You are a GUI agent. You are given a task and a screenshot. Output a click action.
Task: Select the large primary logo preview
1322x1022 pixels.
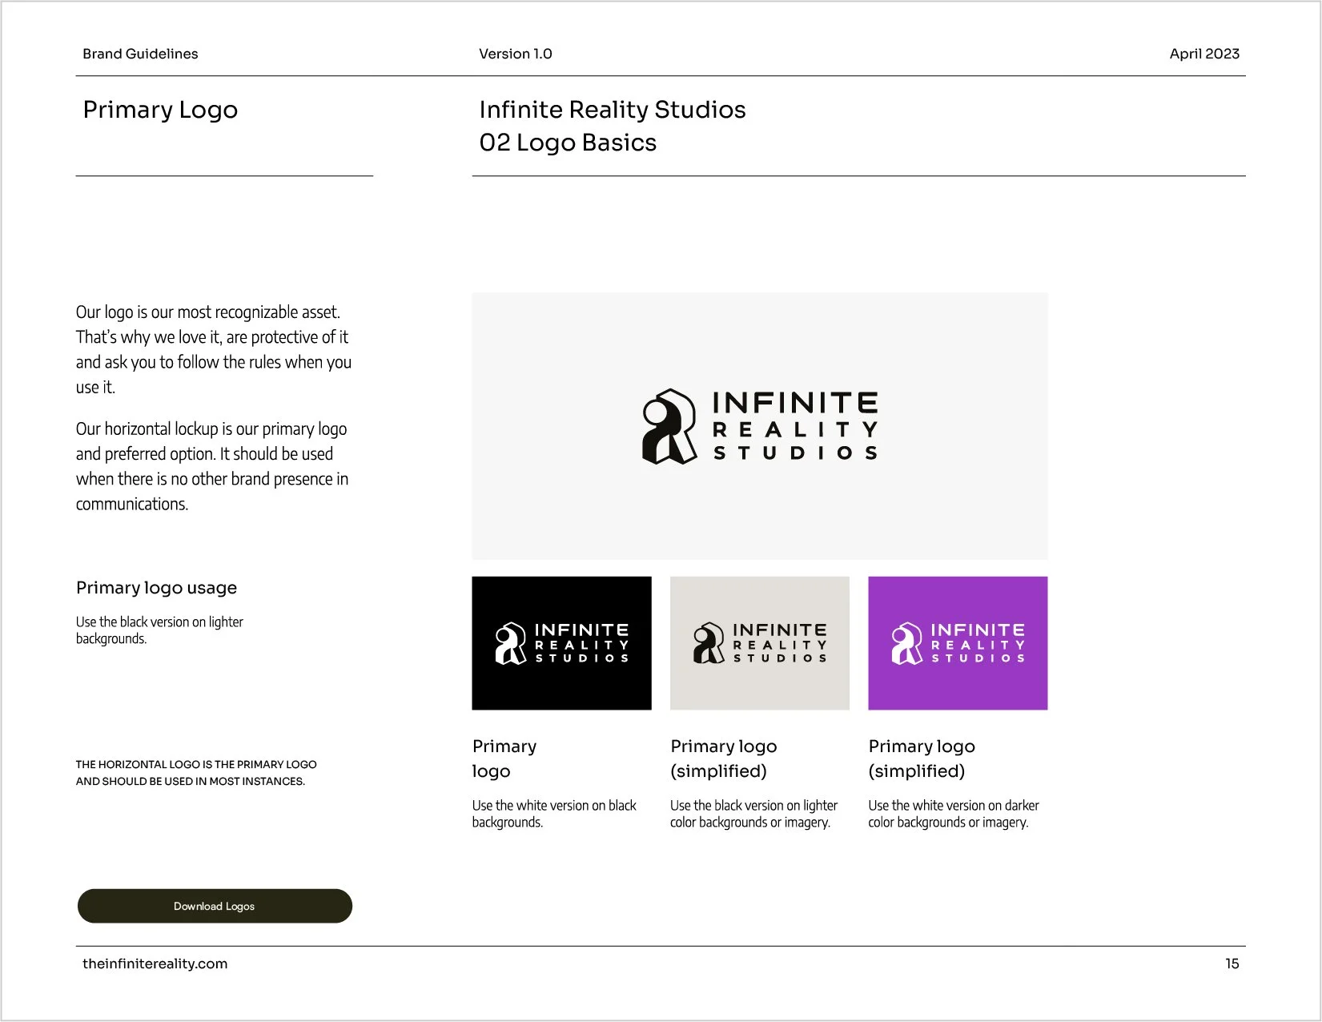[x=760, y=426]
